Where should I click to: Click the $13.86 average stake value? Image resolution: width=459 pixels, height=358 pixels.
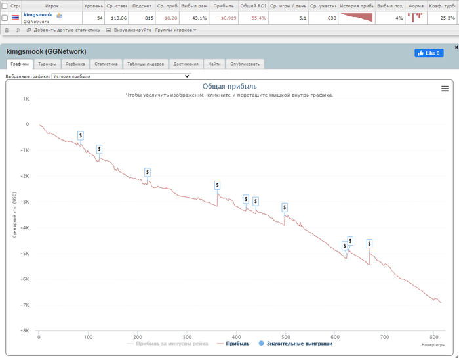[119, 18]
